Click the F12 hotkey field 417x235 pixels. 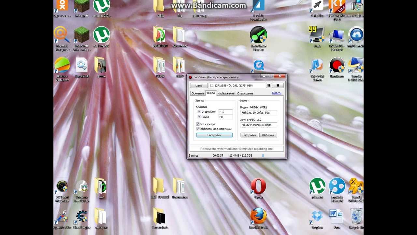tap(225, 112)
